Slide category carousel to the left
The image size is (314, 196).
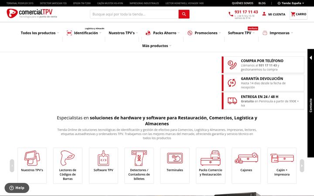(x=12, y=166)
